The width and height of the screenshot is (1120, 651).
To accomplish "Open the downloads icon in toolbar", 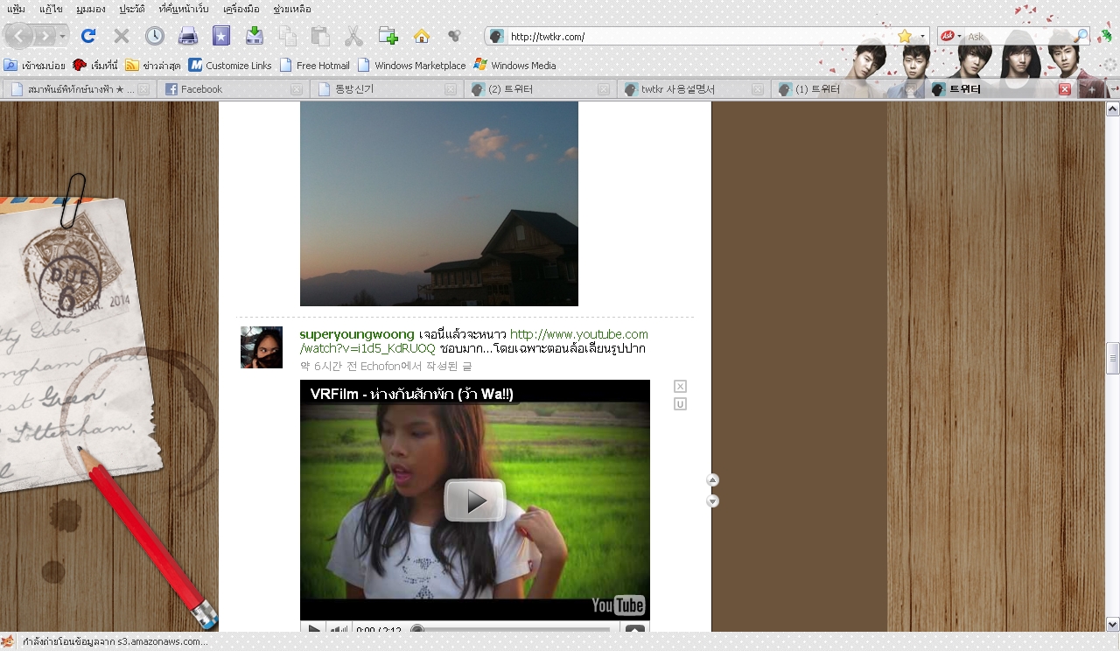I will (x=254, y=36).
